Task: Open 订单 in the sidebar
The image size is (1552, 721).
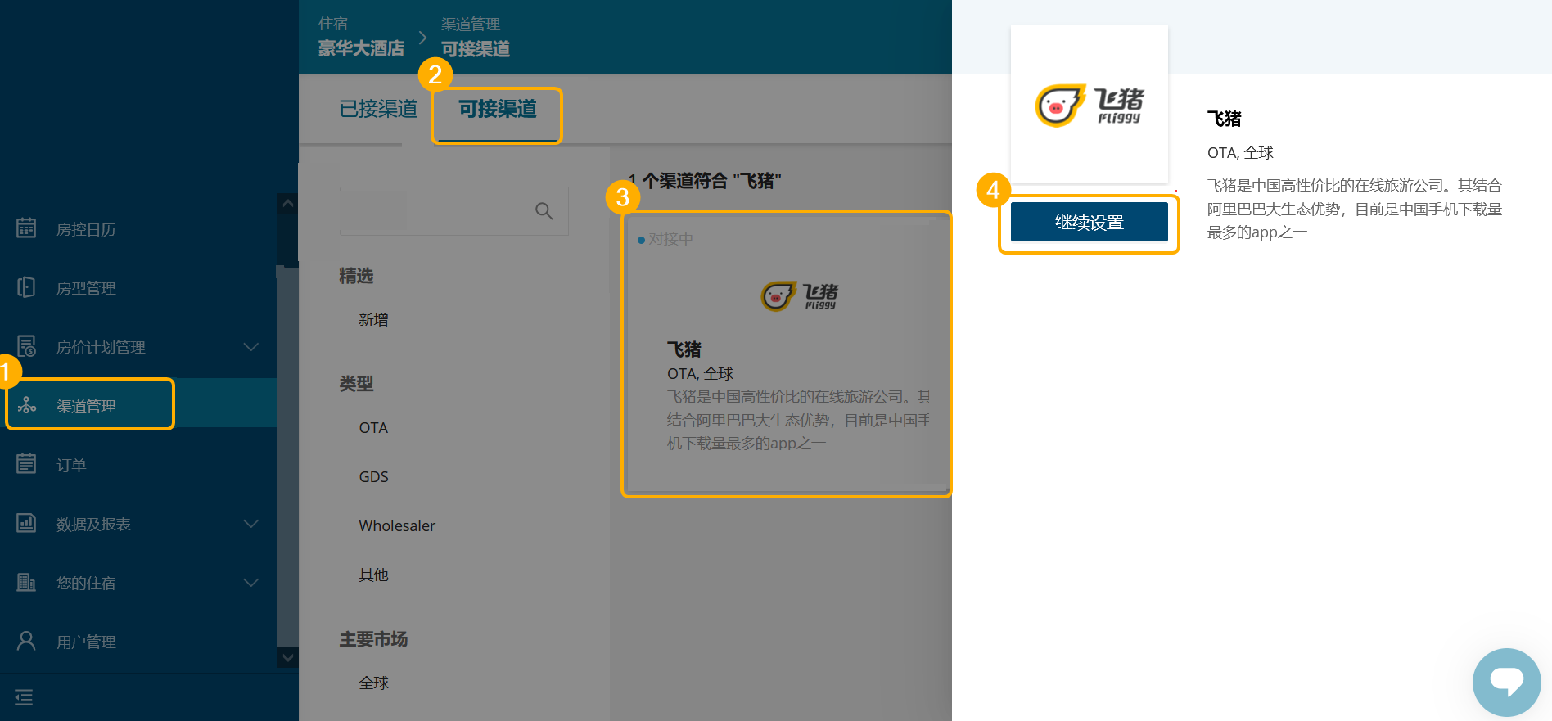Action: [x=71, y=466]
